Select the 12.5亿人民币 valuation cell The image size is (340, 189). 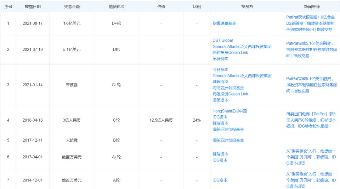161,120
